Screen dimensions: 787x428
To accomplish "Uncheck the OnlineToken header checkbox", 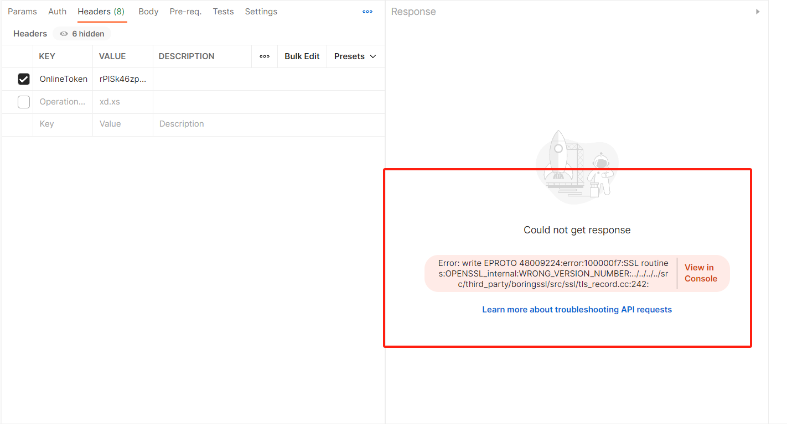I will pyautogui.click(x=24, y=79).
